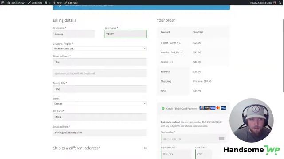This screenshot has width=284, height=159.
Task: Click the Your order heading
Action: click(x=166, y=20)
